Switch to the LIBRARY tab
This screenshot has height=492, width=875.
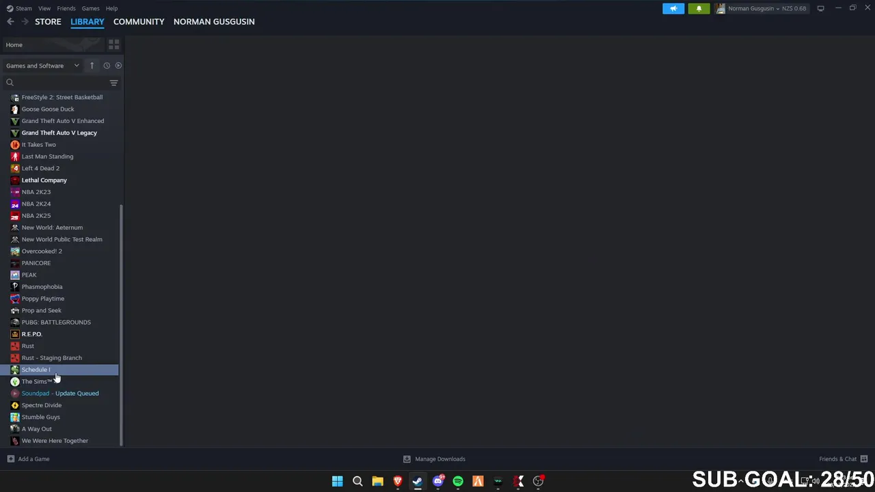[x=87, y=22]
